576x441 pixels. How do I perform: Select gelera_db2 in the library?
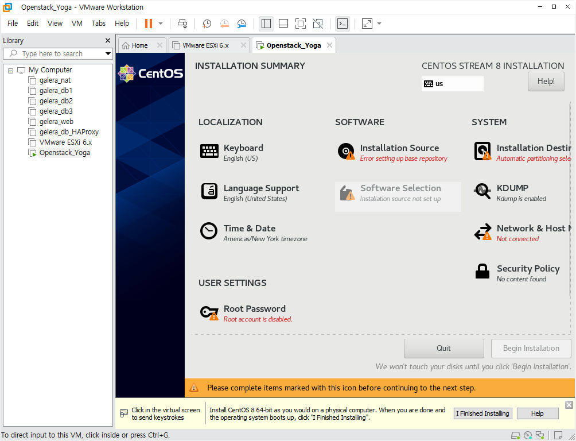click(56, 101)
